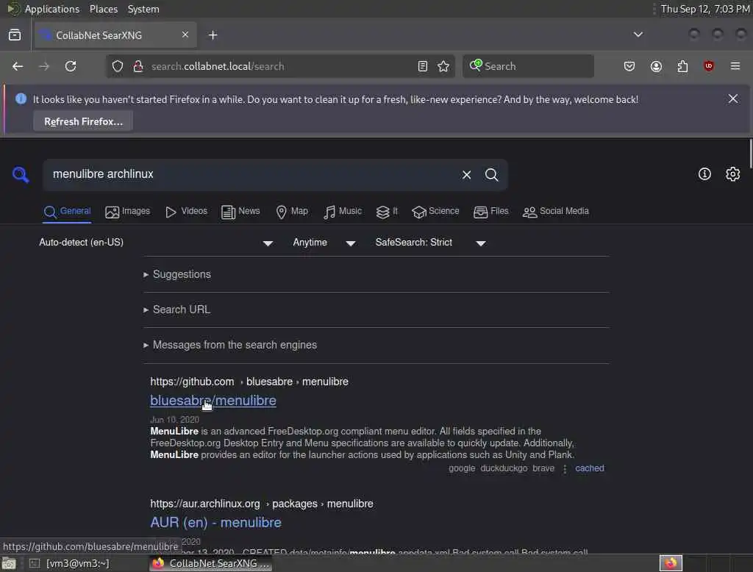Image resolution: width=753 pixels, height=572 pixels.
Task: Open the SearXNG about info icon
Action: coord(704,174)
